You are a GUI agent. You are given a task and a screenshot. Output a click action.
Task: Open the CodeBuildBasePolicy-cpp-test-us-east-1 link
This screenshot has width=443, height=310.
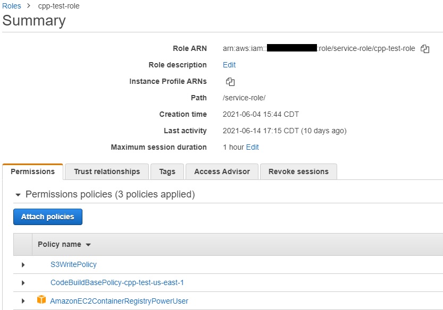pos(117,282)
